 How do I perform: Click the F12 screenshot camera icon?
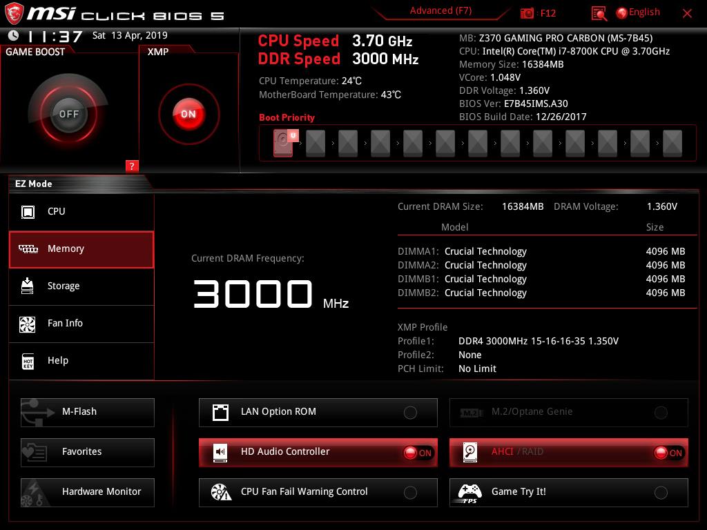(x=527, y=13)
